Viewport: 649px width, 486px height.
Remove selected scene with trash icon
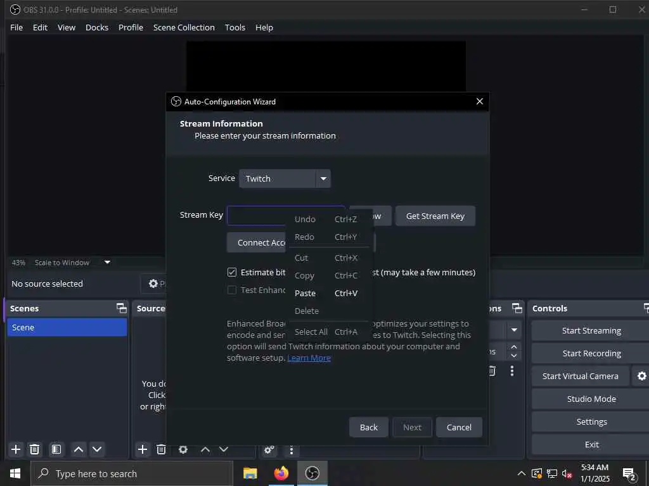point(35,449)
